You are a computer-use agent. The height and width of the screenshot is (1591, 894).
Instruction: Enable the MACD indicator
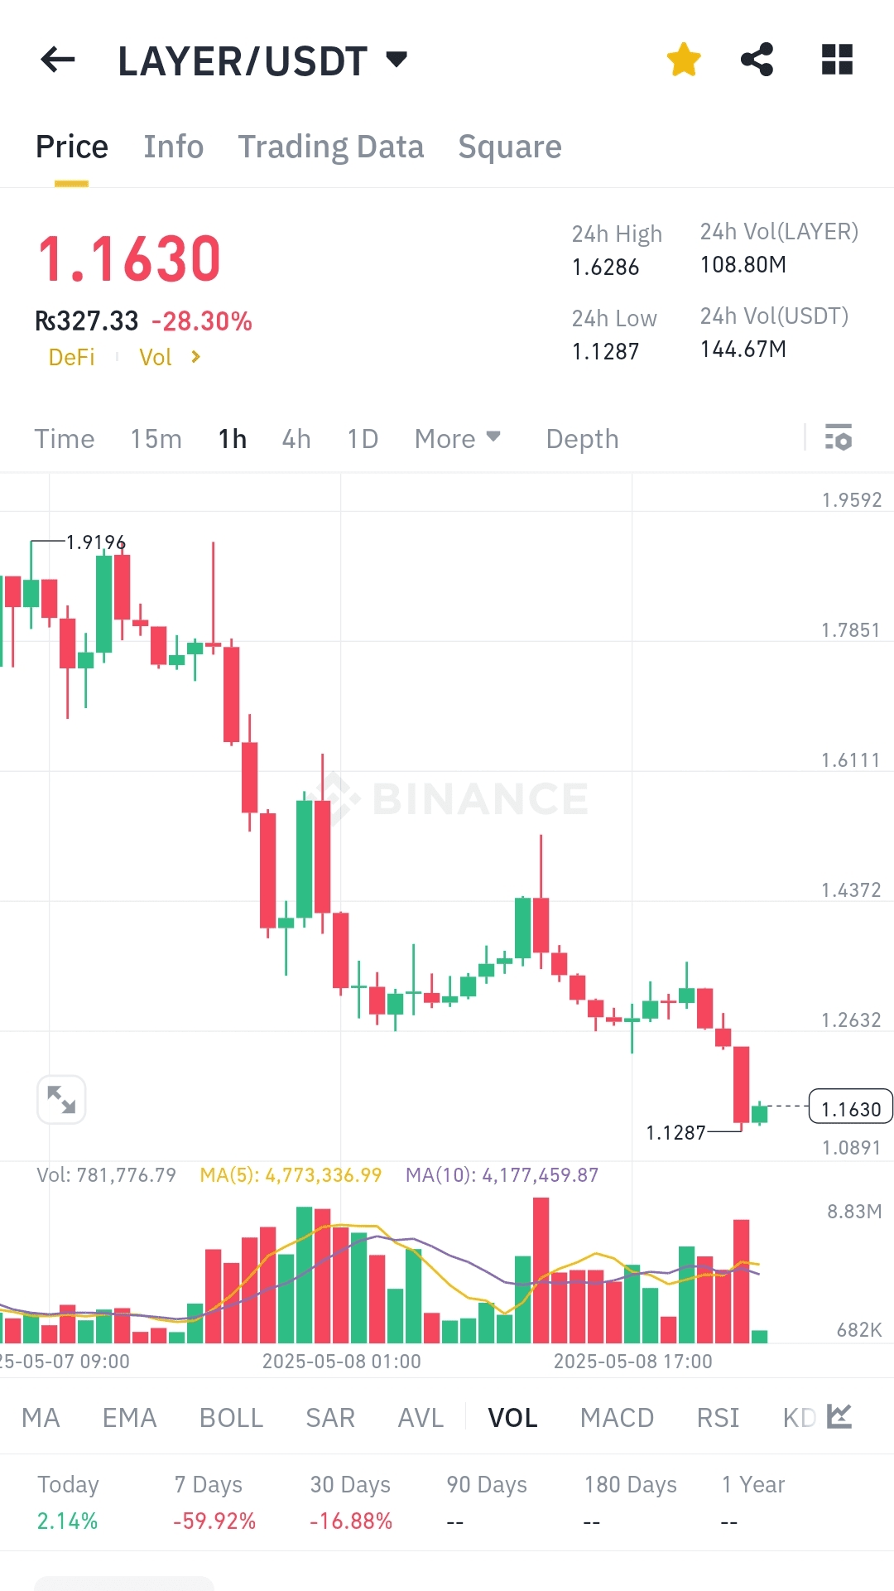point(617,1418)
